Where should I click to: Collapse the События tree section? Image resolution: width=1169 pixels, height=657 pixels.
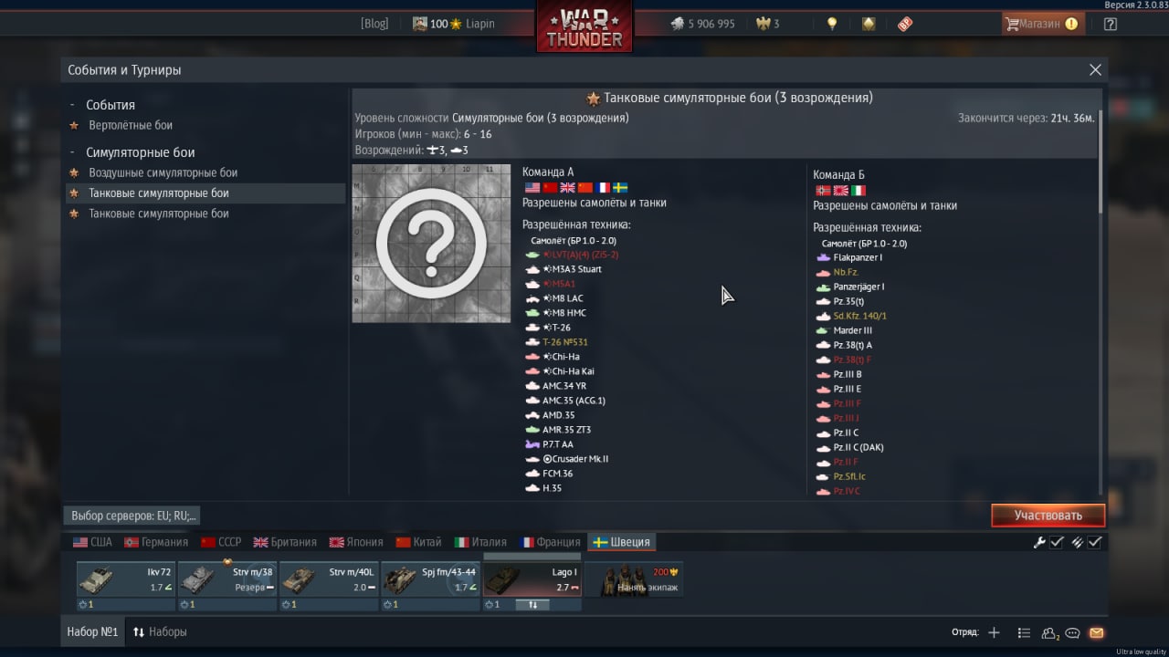(72, 105)
